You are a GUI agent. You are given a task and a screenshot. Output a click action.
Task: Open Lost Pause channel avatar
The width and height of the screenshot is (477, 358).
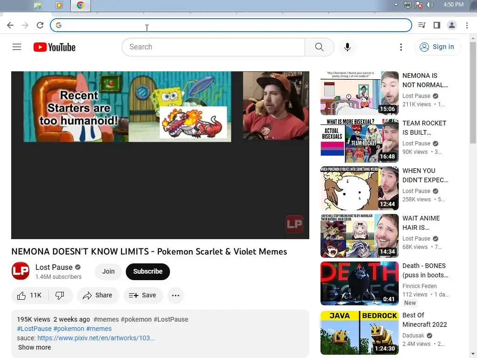point(20,271)
